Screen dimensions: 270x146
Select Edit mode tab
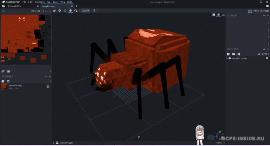[x=250, y=11]
